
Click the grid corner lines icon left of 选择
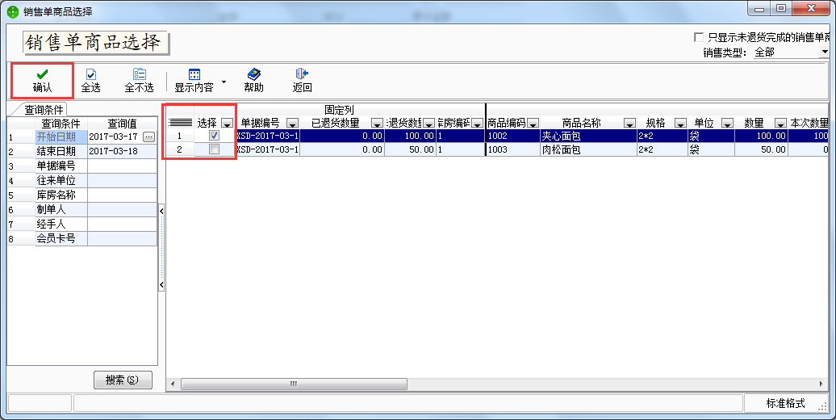(x=180, y=123)
